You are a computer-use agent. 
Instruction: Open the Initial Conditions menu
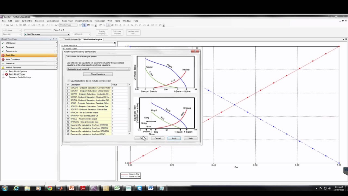click(83, 21)
